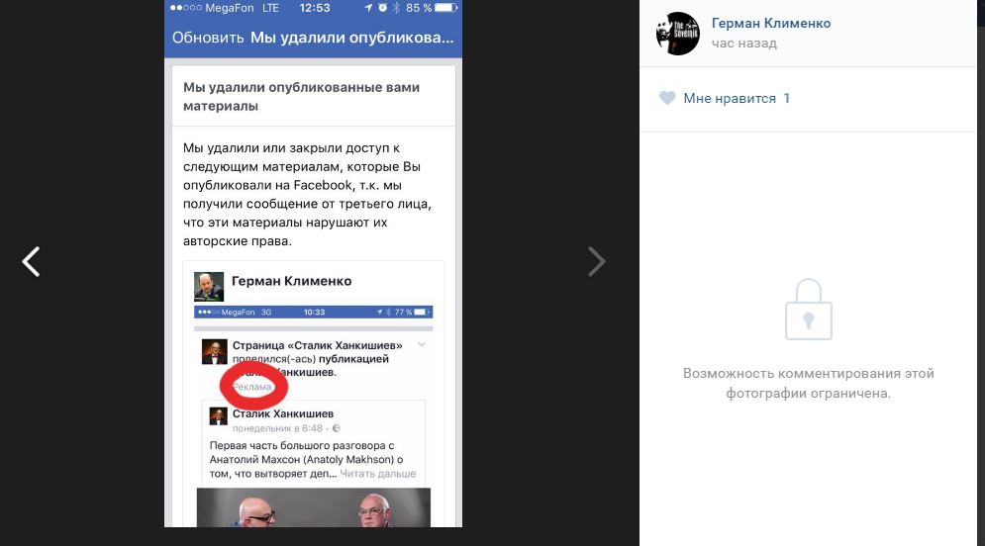
Task: Click the two men photo thumbnail
Action: click(x=314, y=507)
